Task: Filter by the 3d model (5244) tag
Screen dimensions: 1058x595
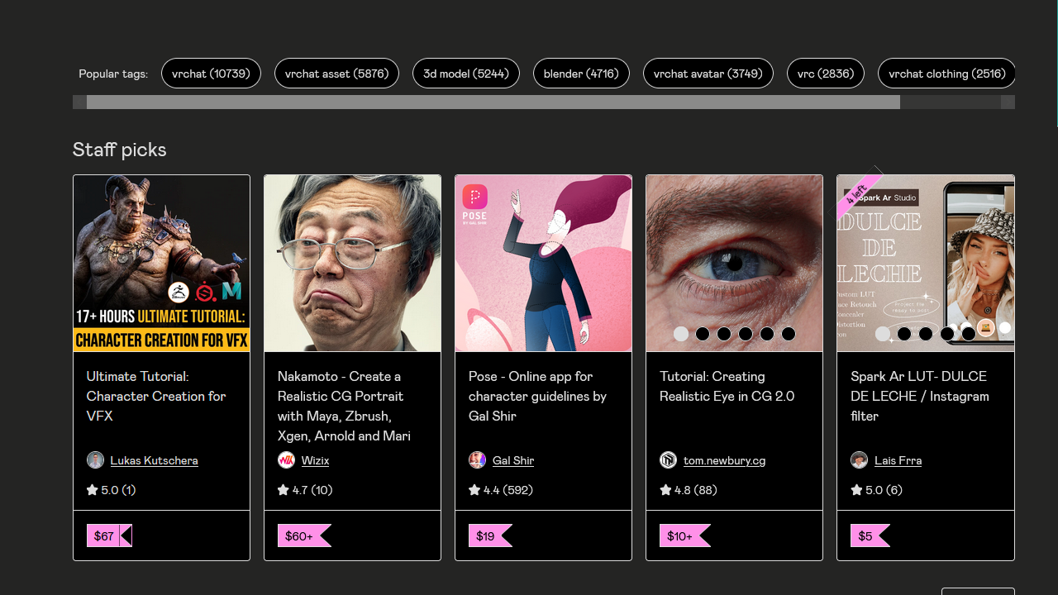Action: coord(466,74)
